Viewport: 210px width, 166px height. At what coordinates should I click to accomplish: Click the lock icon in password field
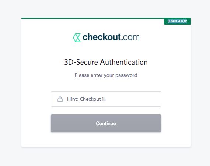coord(60,99)
